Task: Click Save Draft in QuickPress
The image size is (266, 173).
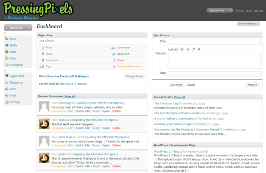Action: click(176, 85)
